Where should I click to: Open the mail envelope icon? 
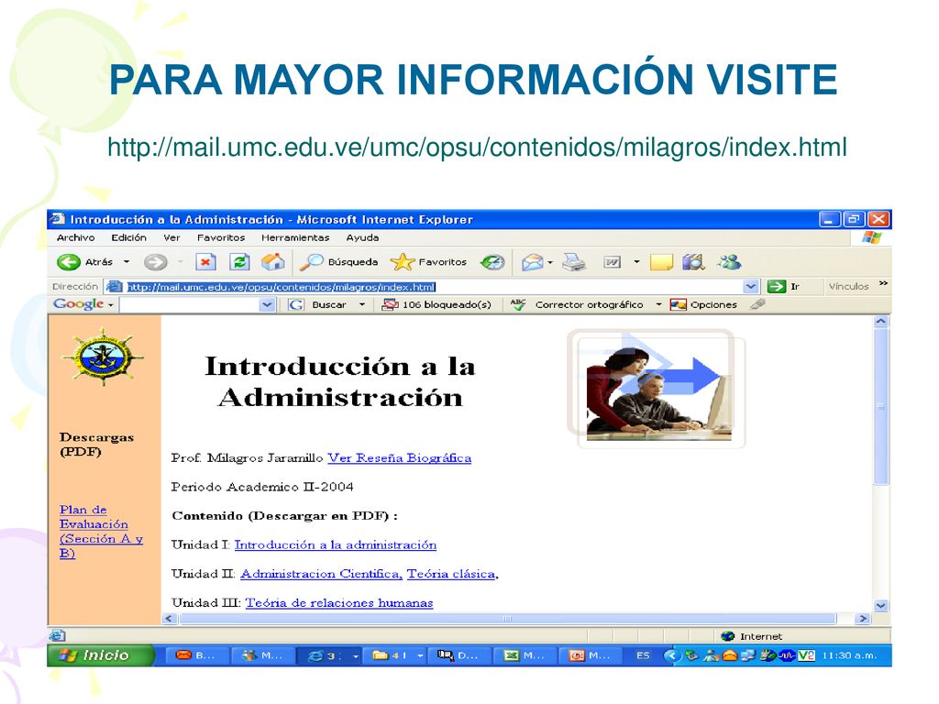532,262
